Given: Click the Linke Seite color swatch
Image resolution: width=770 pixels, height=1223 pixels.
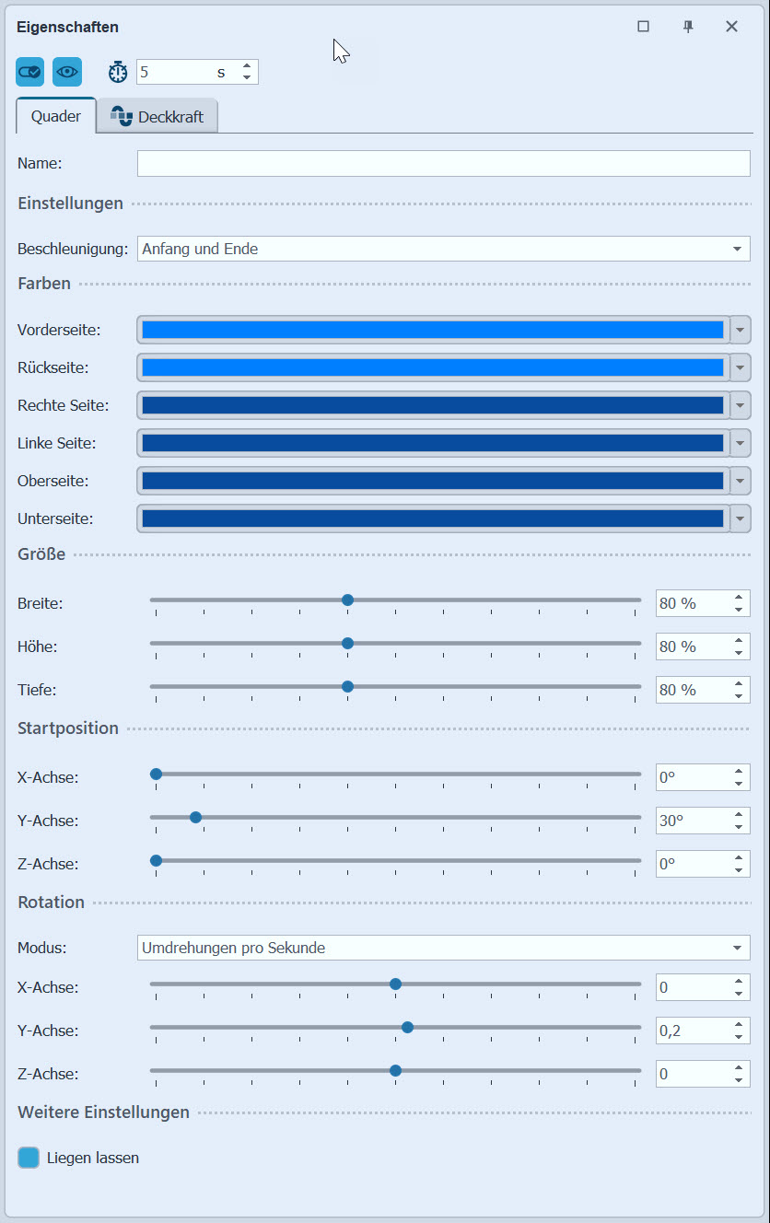Looking at the screenshot, I should [x=432, y=443].
